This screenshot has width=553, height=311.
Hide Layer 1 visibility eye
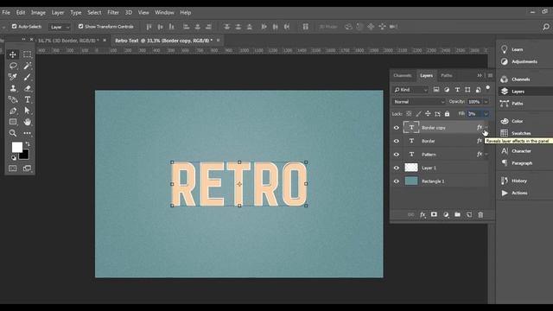click(x=397, y=168)
